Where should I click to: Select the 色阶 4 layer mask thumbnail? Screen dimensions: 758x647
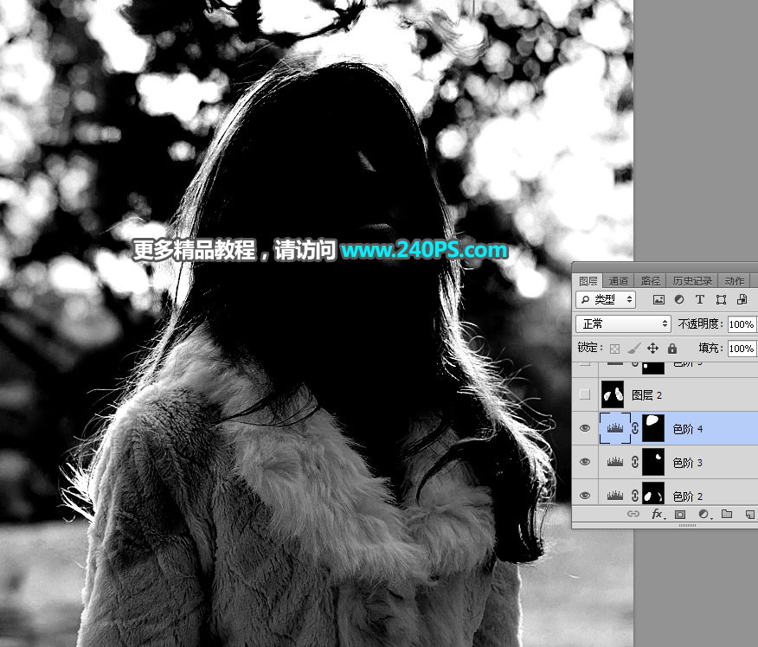653,428
